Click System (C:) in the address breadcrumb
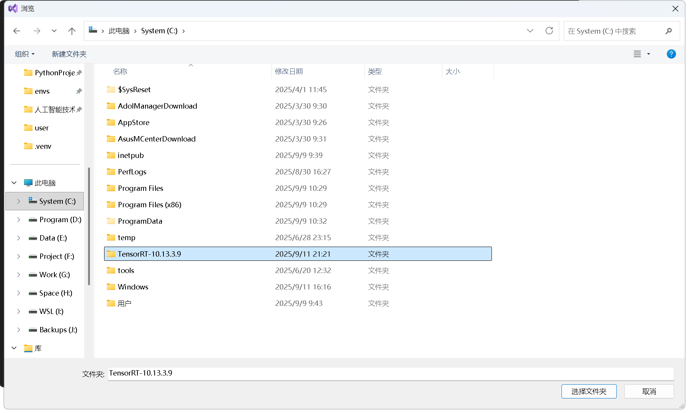The width and height of the screenshot is (689, 413). [x=159, y=31]
